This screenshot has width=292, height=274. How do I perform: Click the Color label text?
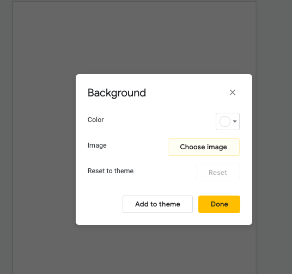click(x=95, y=120)
